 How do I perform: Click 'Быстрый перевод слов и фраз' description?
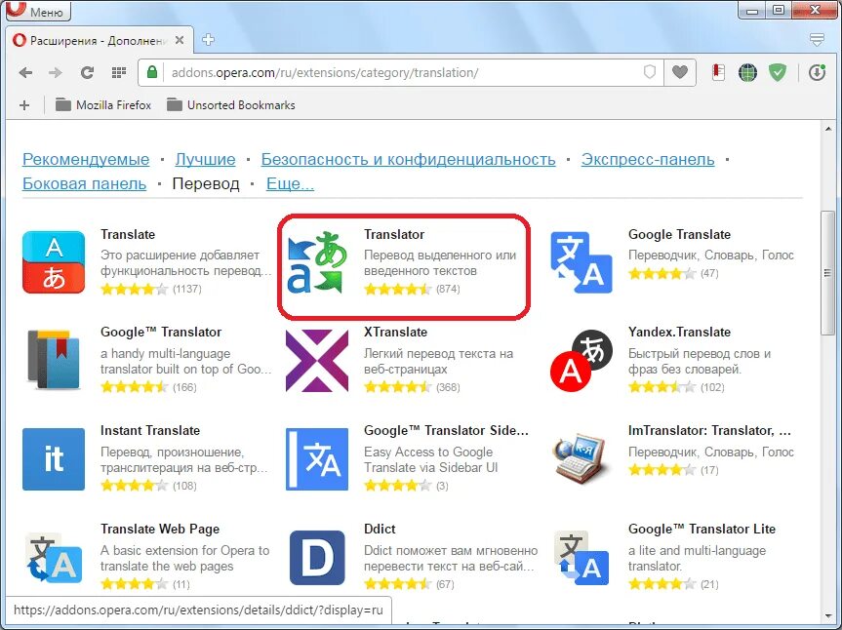[700, 361]
